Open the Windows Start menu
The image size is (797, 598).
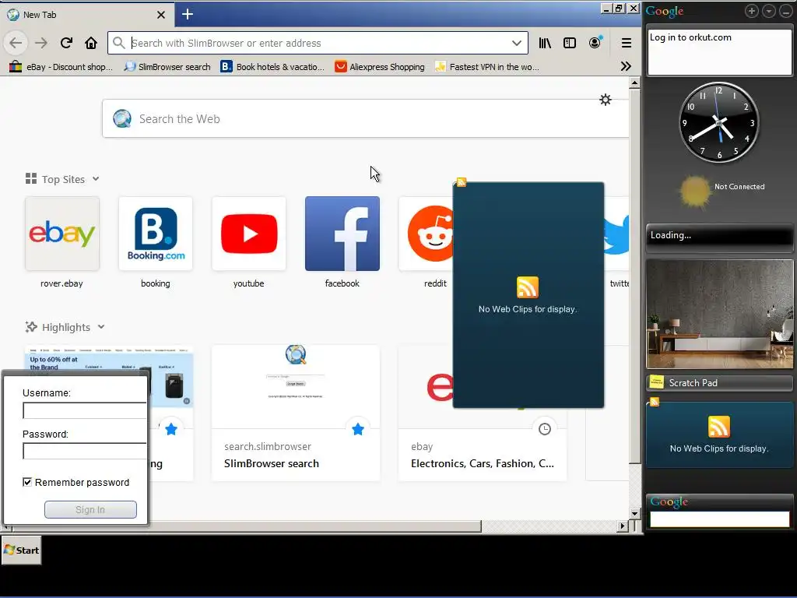pos(21,551)
